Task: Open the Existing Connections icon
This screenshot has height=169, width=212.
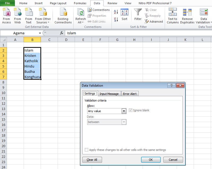Action: pyautogui.click(x=63, y=13)
